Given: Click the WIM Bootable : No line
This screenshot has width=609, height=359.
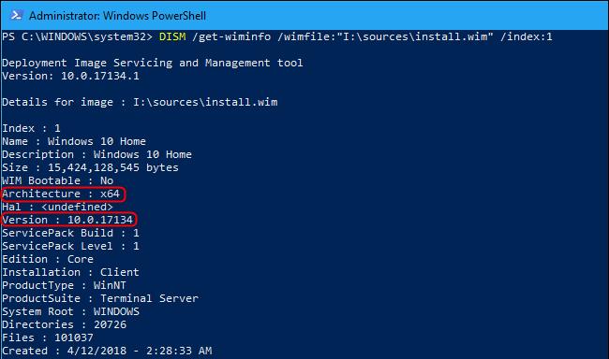Looking at the screenshot, I should click(x=57, y=180).
